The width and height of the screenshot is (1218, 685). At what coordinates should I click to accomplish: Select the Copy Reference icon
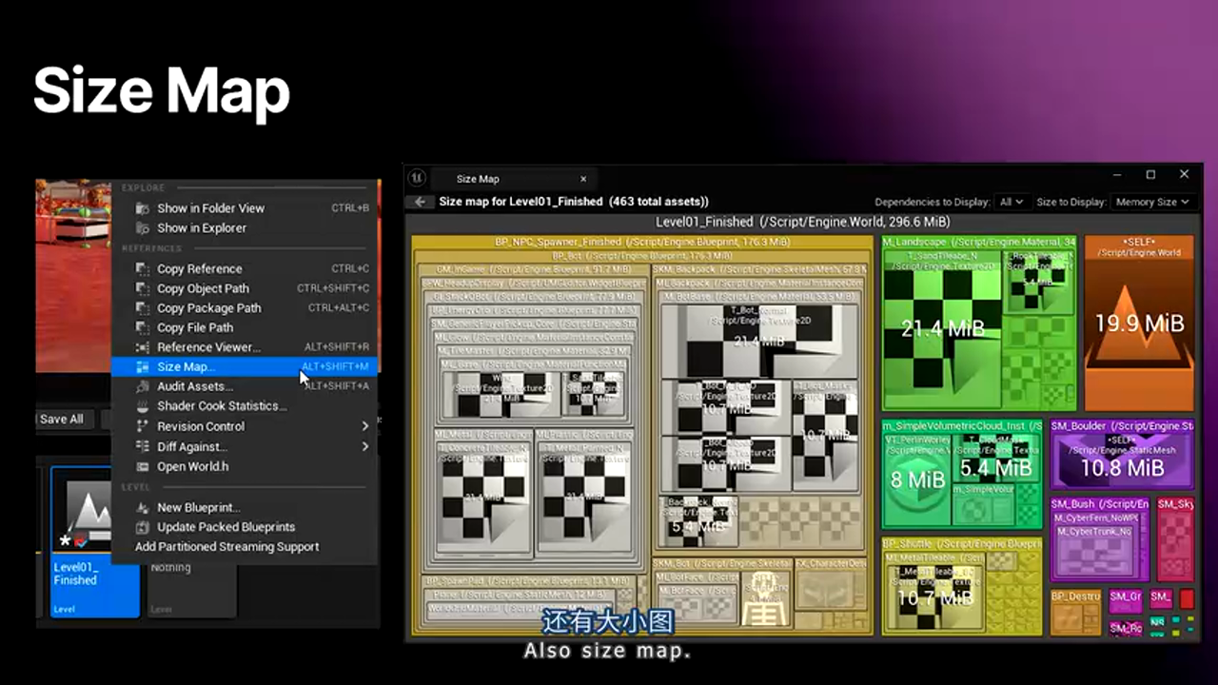[x=143, y=268]
